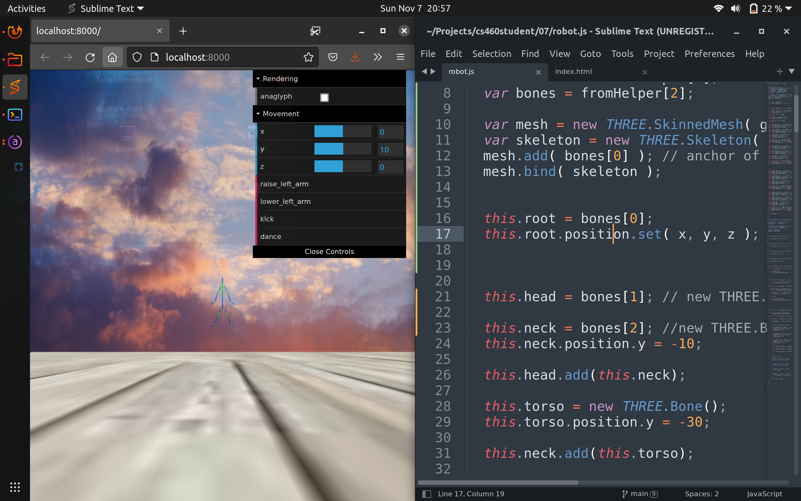Viewport: 801px width, 501px height.
Task: Enable the anaglyph checkbox
Action: click(324, 97)
